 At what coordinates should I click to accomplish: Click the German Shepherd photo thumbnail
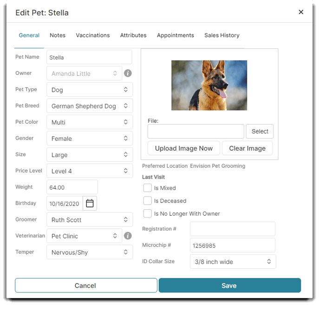[x=209, y=85]
